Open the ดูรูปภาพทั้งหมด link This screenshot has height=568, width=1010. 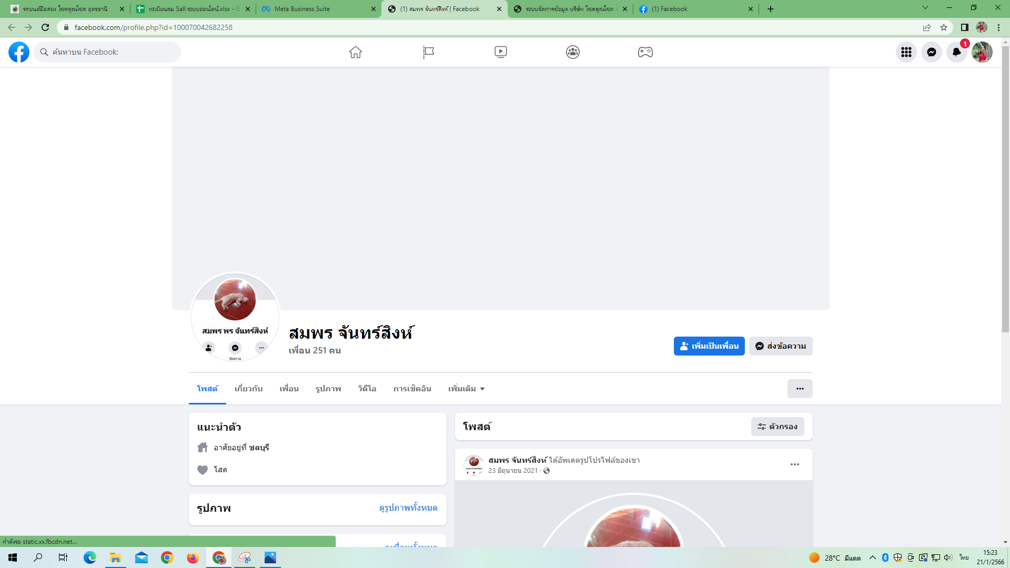(408, 508)
